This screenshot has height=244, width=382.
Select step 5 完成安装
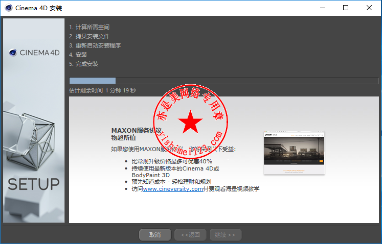point(84,64)
